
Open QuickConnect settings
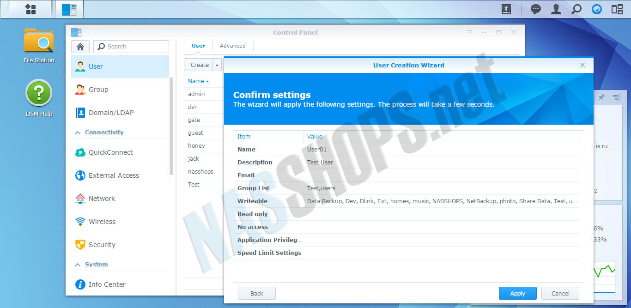120,152
